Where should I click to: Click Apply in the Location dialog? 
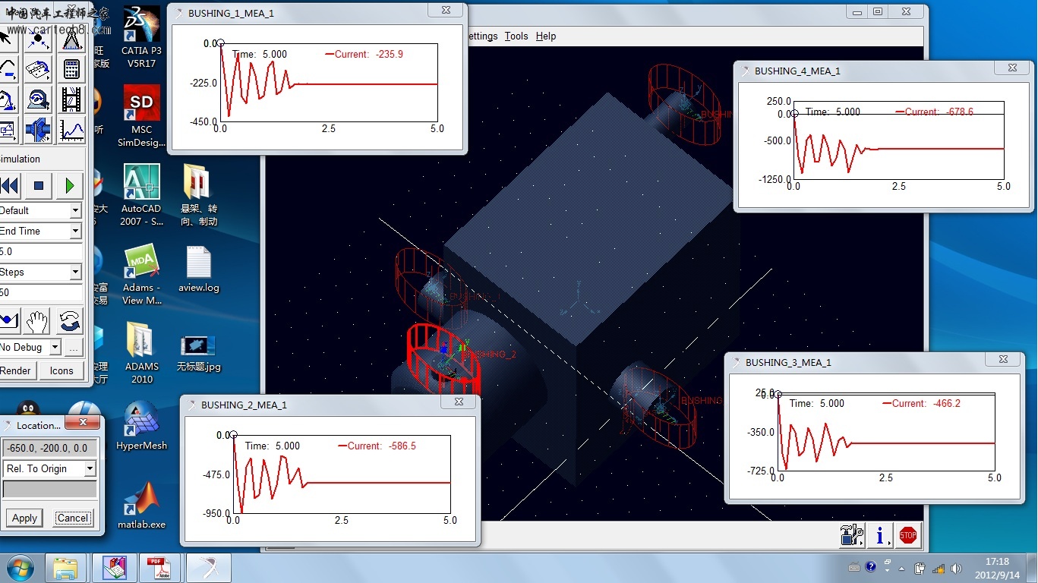coord(24,518)
